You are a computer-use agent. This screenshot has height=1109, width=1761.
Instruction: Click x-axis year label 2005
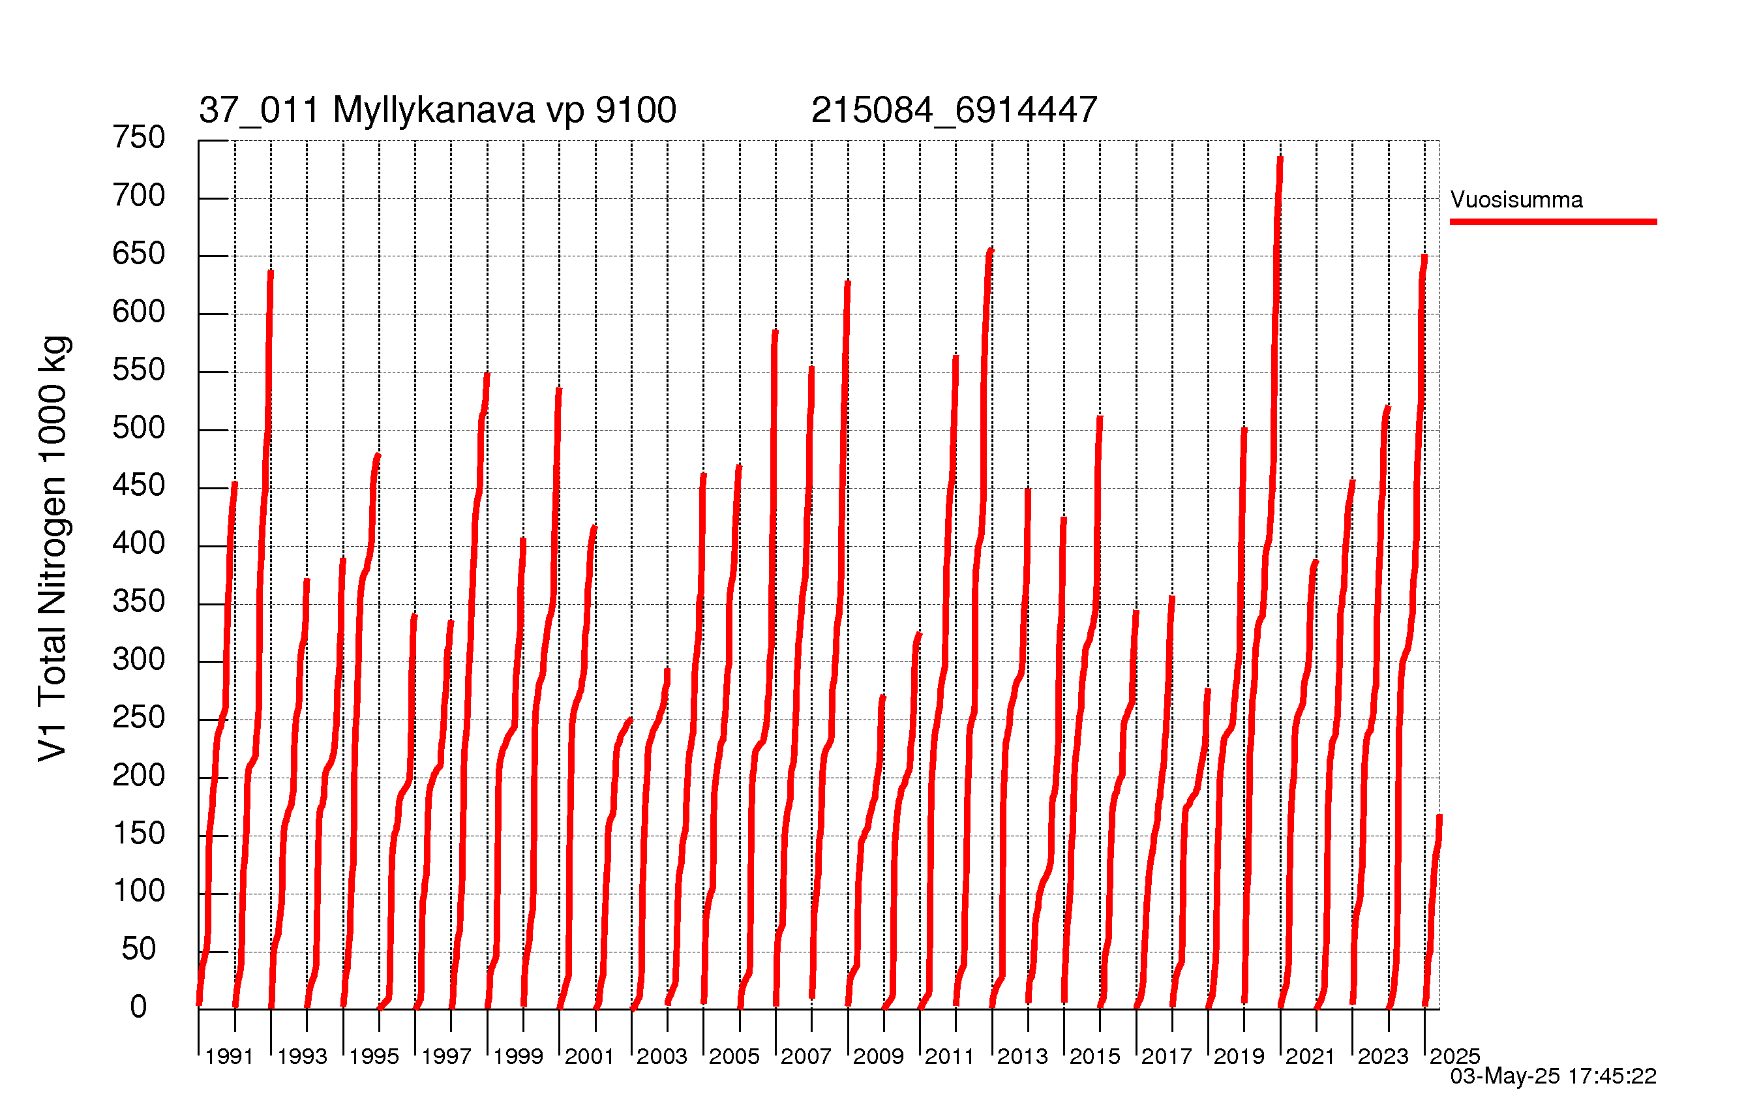click(734, 1057)
